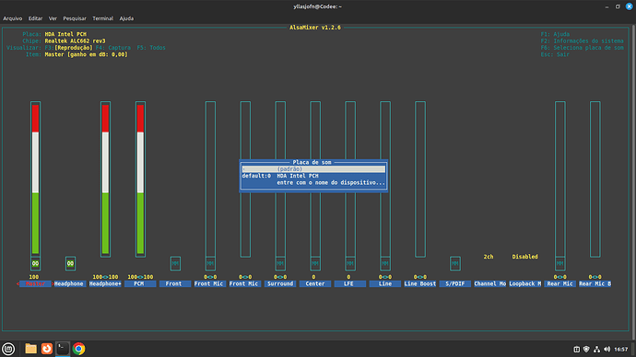This screenshot has height=357, width=636.
Task: Select the Line Boost channel label
Action: (420, 283)
